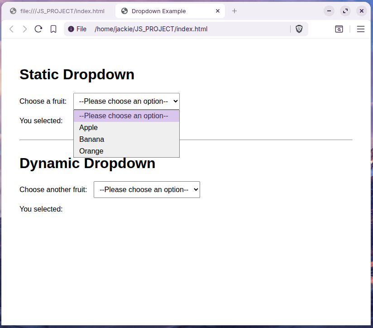Choose Apple from the fruit list
This screenshot has width=373, height=328.
tap(89, 128)
